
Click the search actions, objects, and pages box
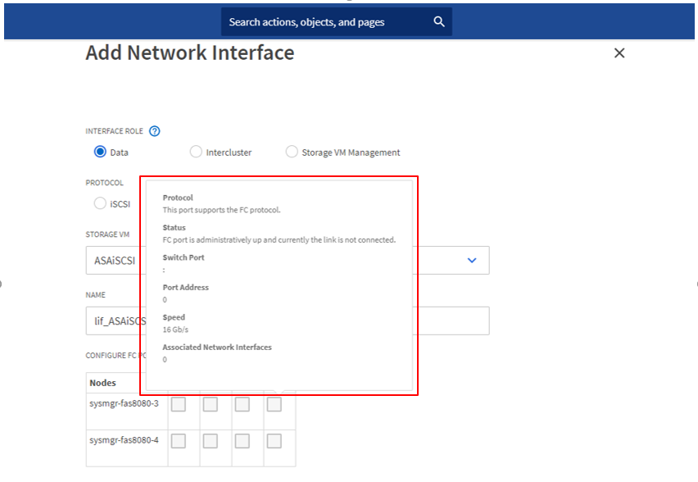coord(328,22)
